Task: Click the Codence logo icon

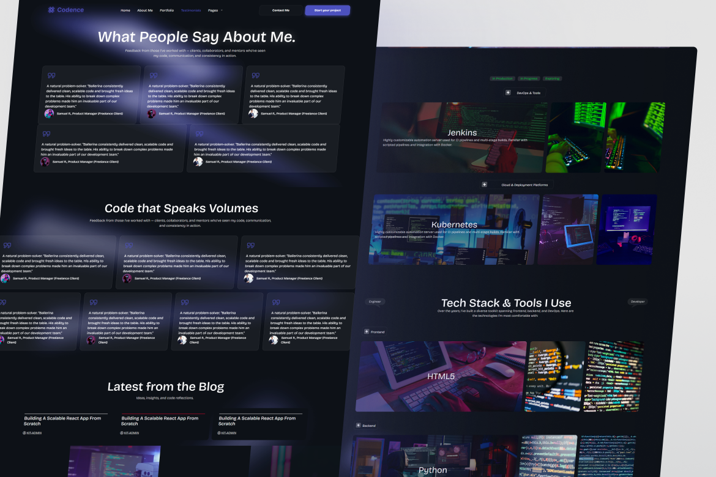Action: (x=51, y=10)
